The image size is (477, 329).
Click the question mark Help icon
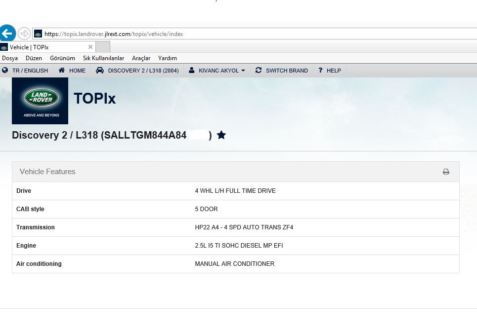point(320,71)
